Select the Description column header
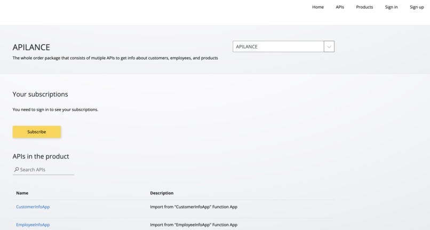The width and height of the screenshot is (430, 230). click(162, 193)
